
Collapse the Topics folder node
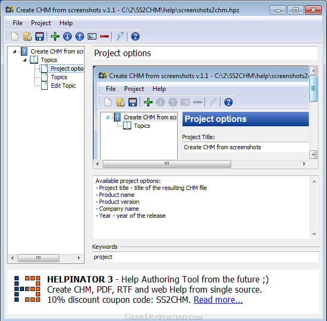click(25, 60)
